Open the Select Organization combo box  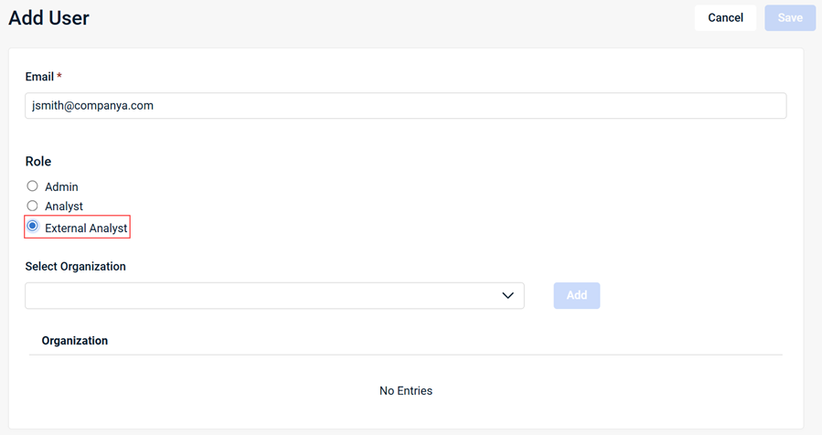(x=265, y=296)
